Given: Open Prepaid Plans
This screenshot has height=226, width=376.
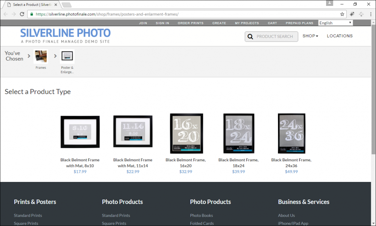Looking at the screenshot, I should pos(300,23).
